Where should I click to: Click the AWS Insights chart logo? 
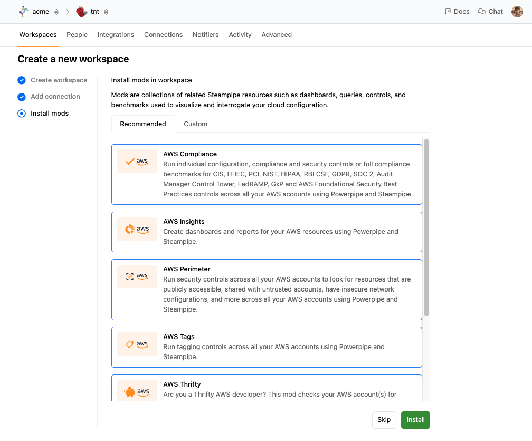point(137,229)
